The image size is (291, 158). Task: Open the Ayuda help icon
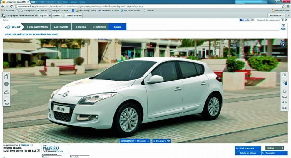pos(283,27)
